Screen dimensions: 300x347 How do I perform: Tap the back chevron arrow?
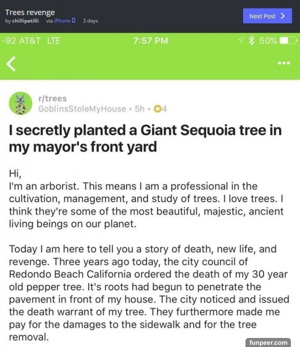point(11,64)
